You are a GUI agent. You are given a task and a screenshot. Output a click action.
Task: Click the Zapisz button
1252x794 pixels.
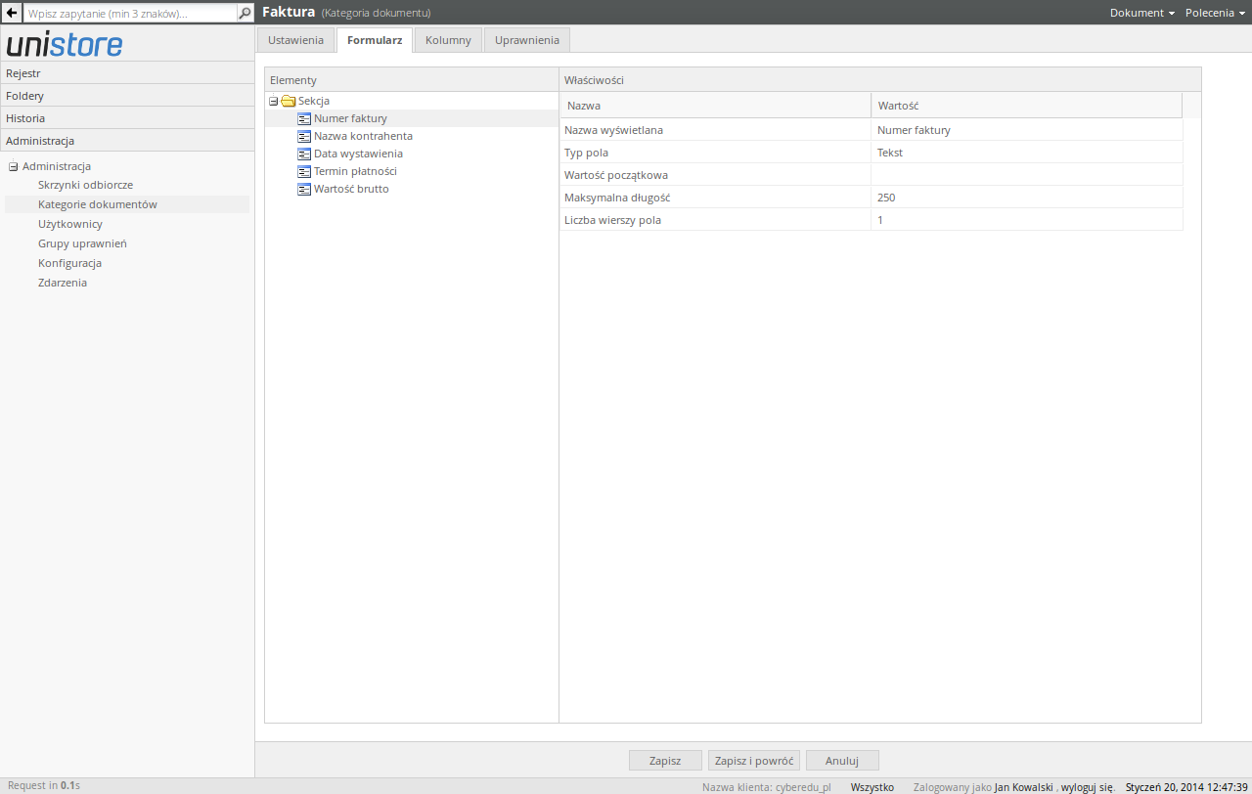665,760
